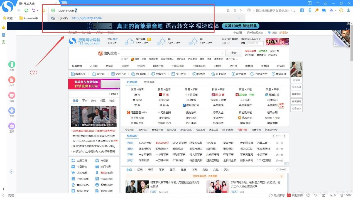Open the Animate中 bookmark folder
This screenshot has height=198, width=353.
pyautogui.click(x=29, y=18)
